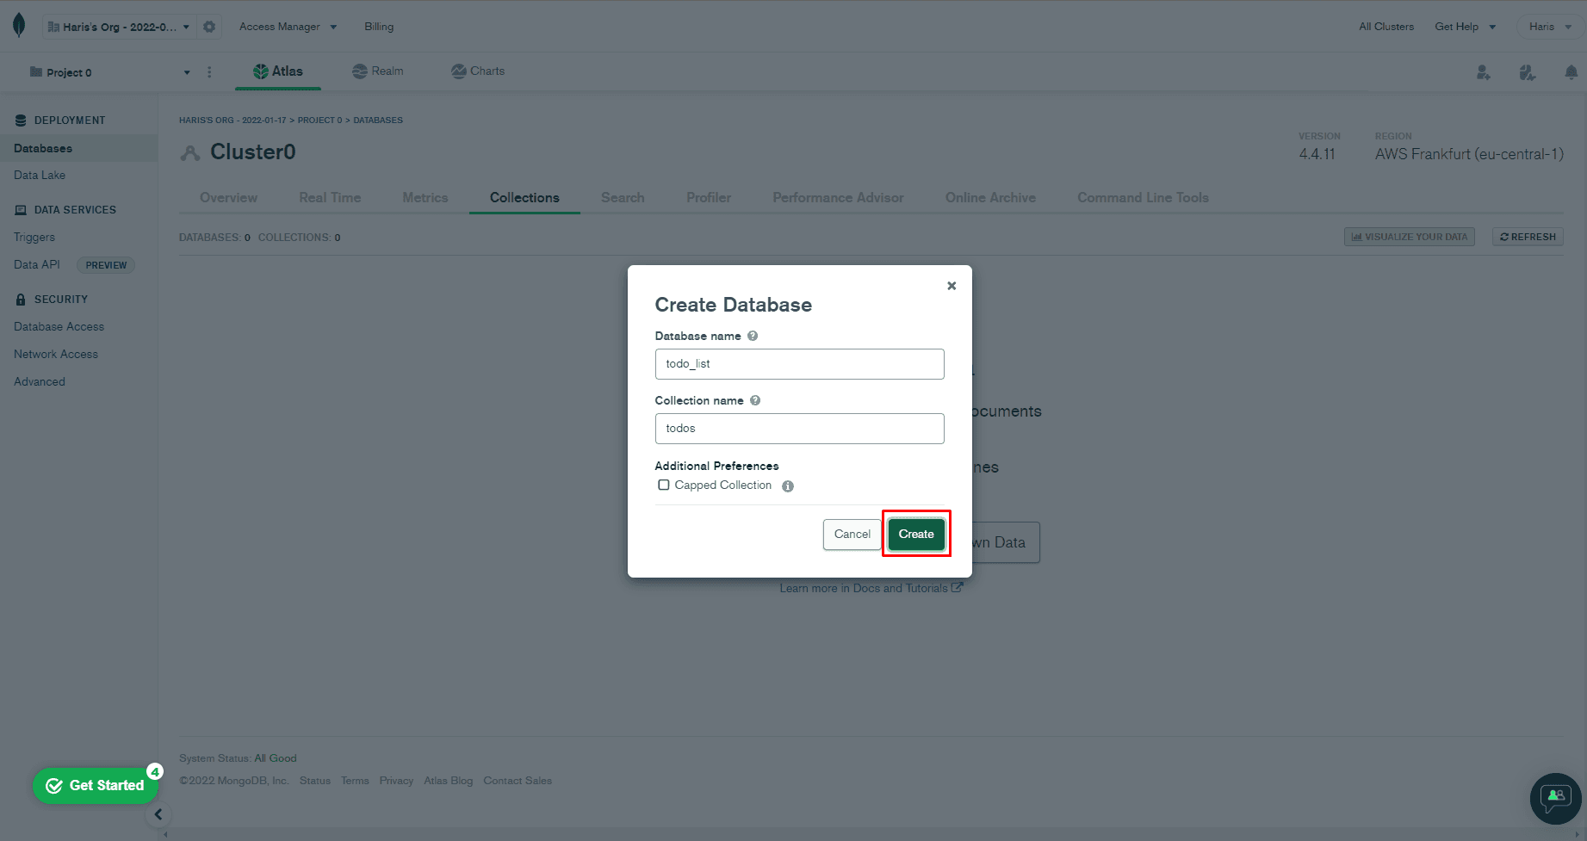The height and width of the screenshot is (841, 1587).
Task: Click the PROJECT 0 breadcrumb
Action: point(319,121)
